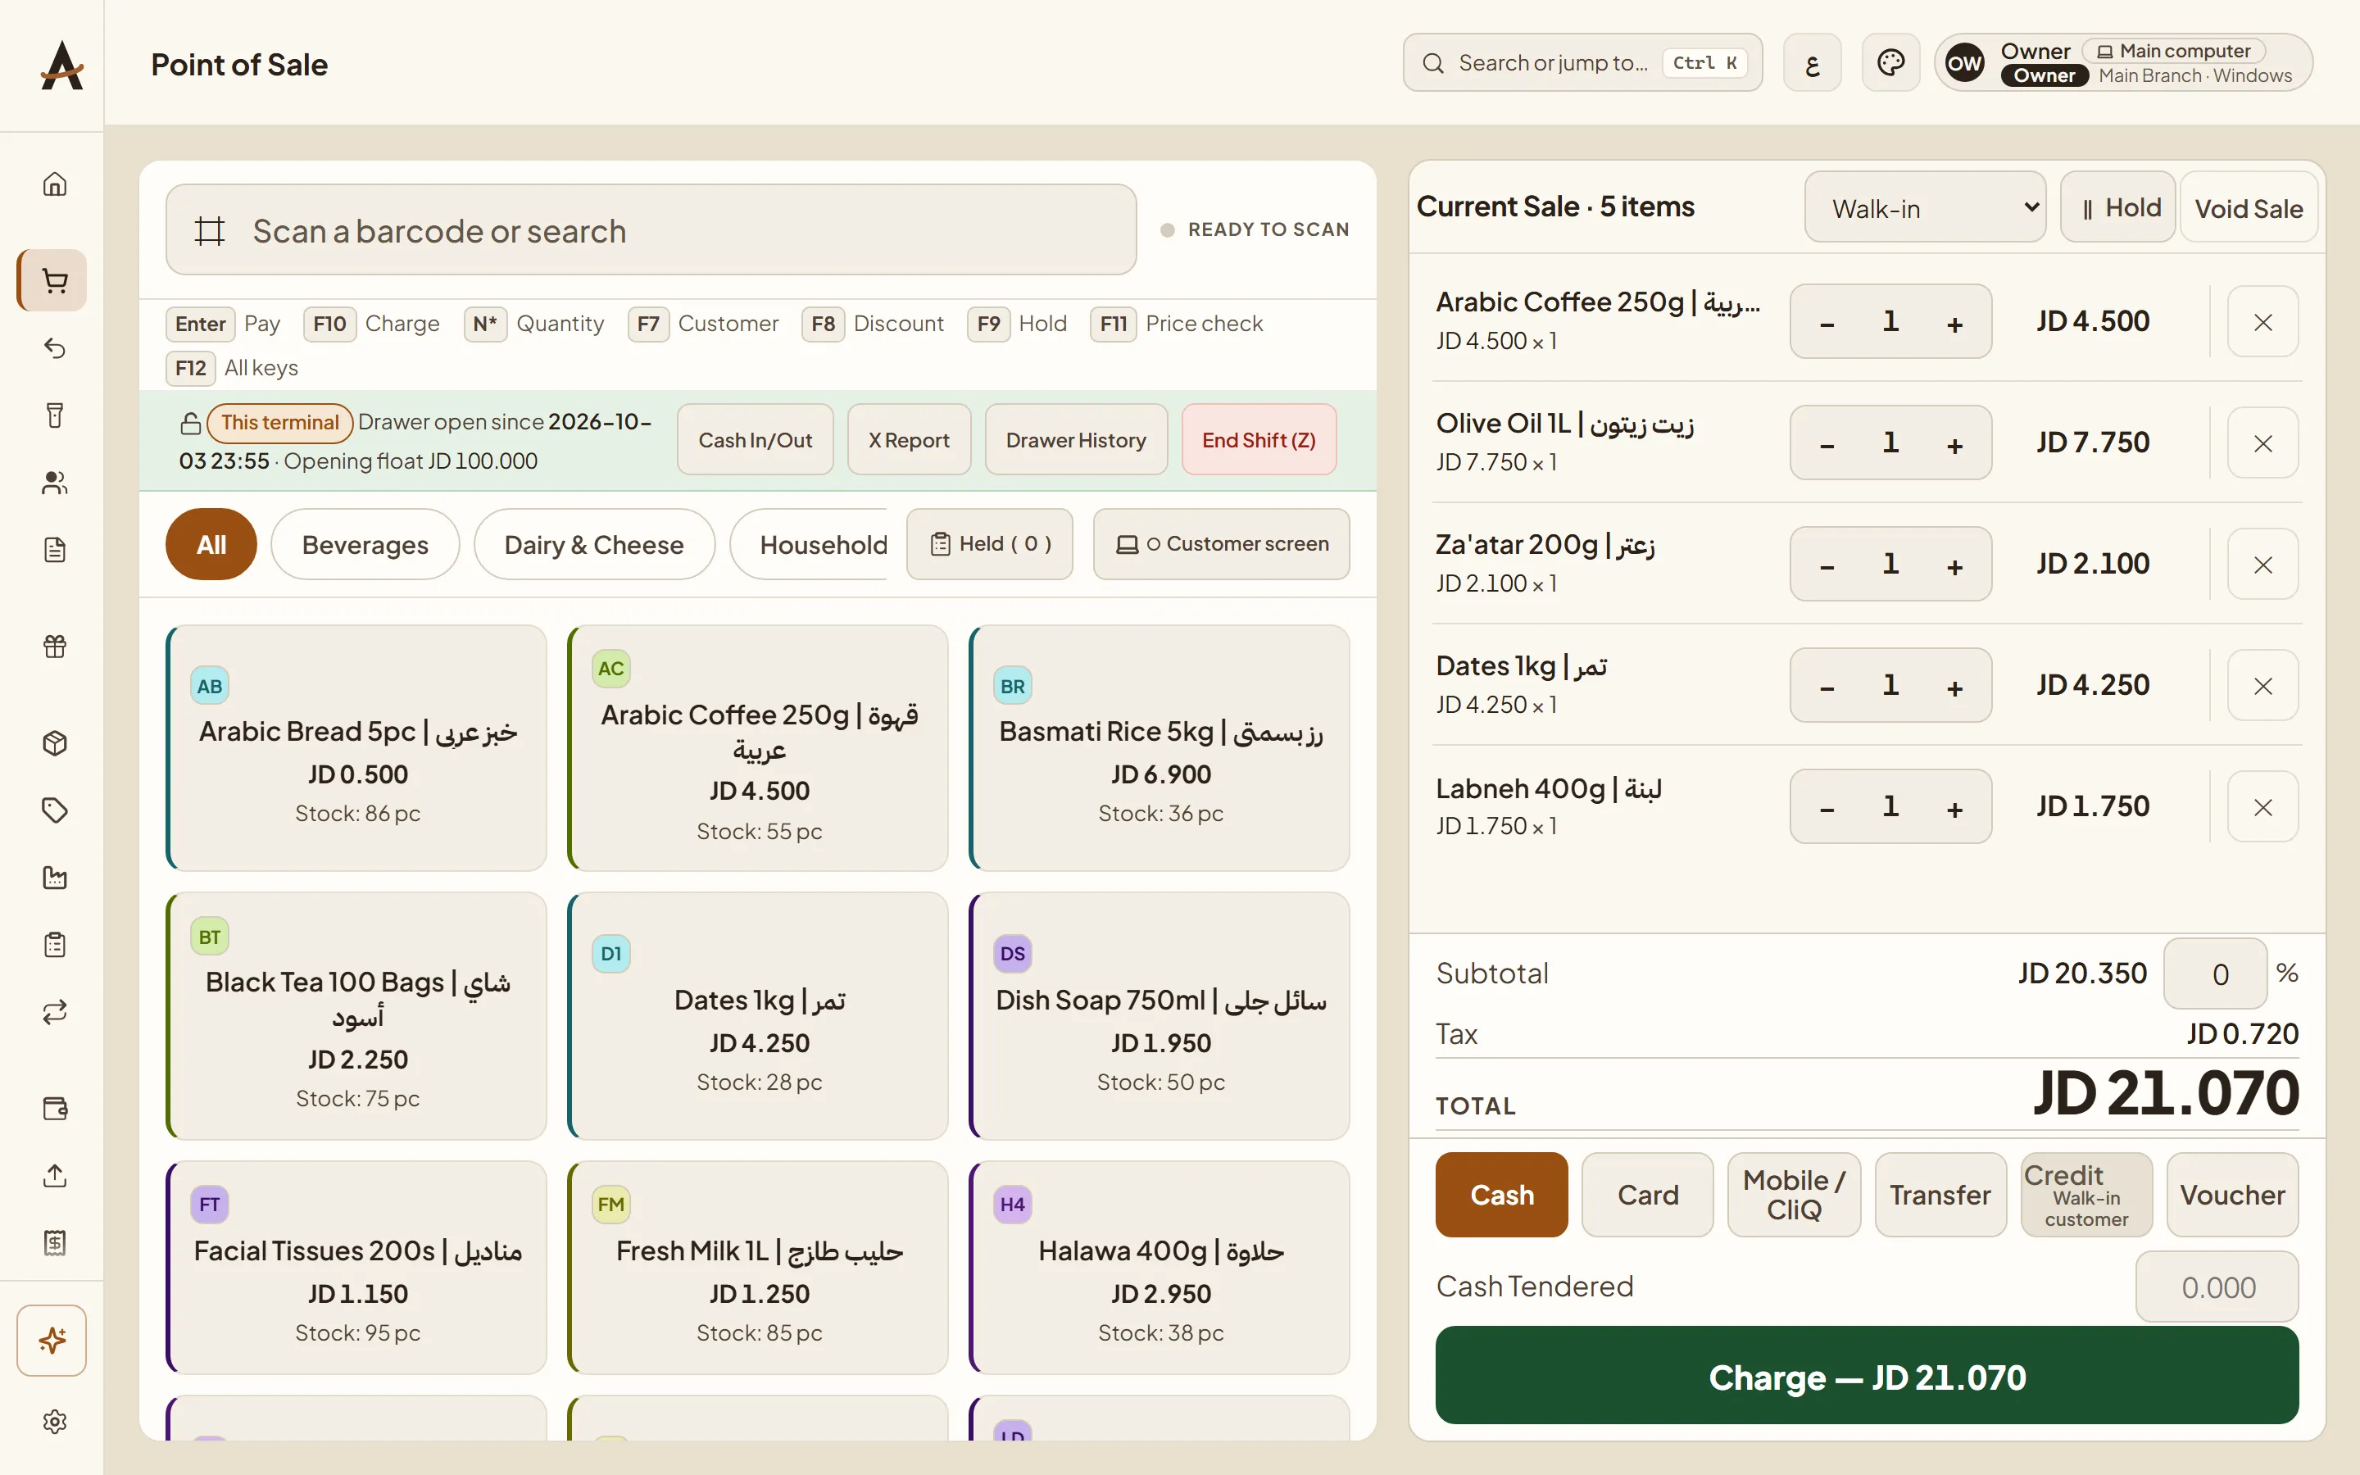Open the home dashboard sidebar icon

[55, 184]
